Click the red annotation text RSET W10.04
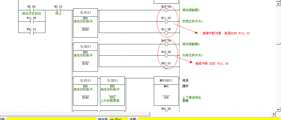Screen dimensions: 281x120 pyautogui.click(x=211, y=64)
